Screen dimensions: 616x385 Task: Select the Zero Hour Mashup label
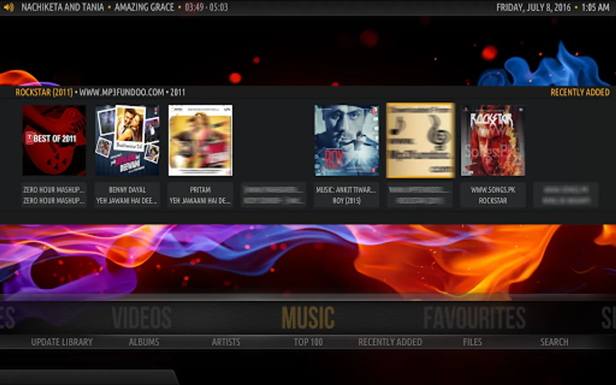tap(54, 195)
